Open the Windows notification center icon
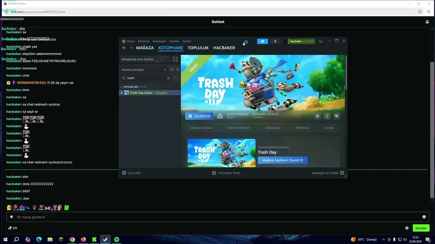This screenshot has width=435, height=244. [428, 240]
